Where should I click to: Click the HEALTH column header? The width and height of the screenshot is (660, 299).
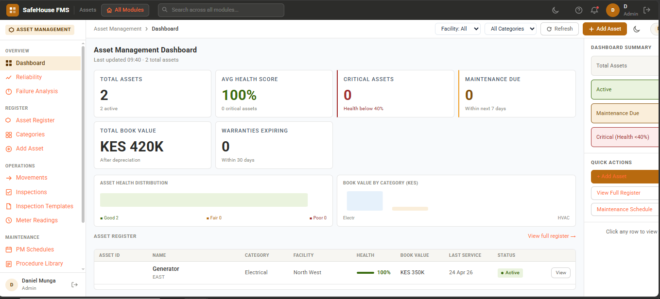point(365,255)
